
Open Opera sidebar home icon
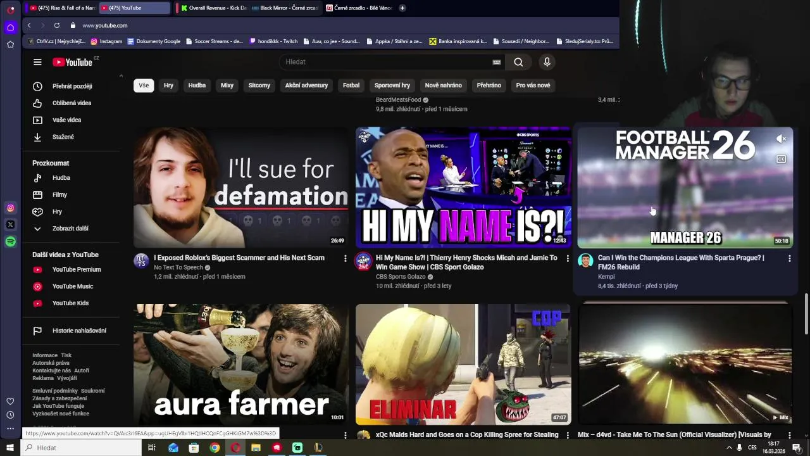[x=10, y=27]
